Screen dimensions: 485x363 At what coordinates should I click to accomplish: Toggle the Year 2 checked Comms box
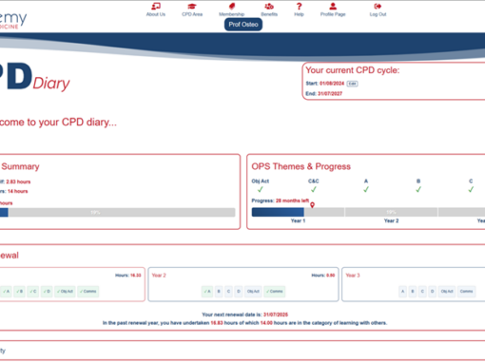point(275,291)
